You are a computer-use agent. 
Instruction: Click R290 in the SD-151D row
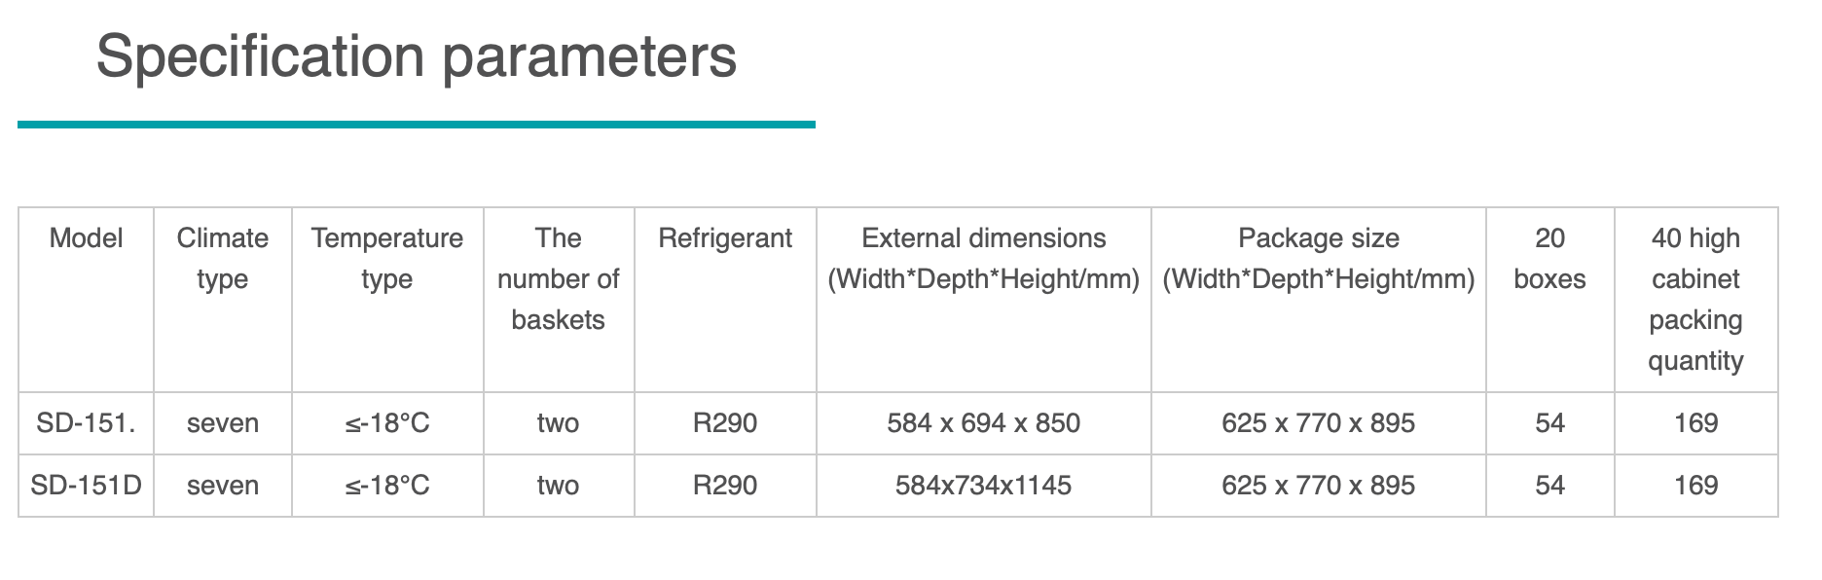(x=725, y=486)
